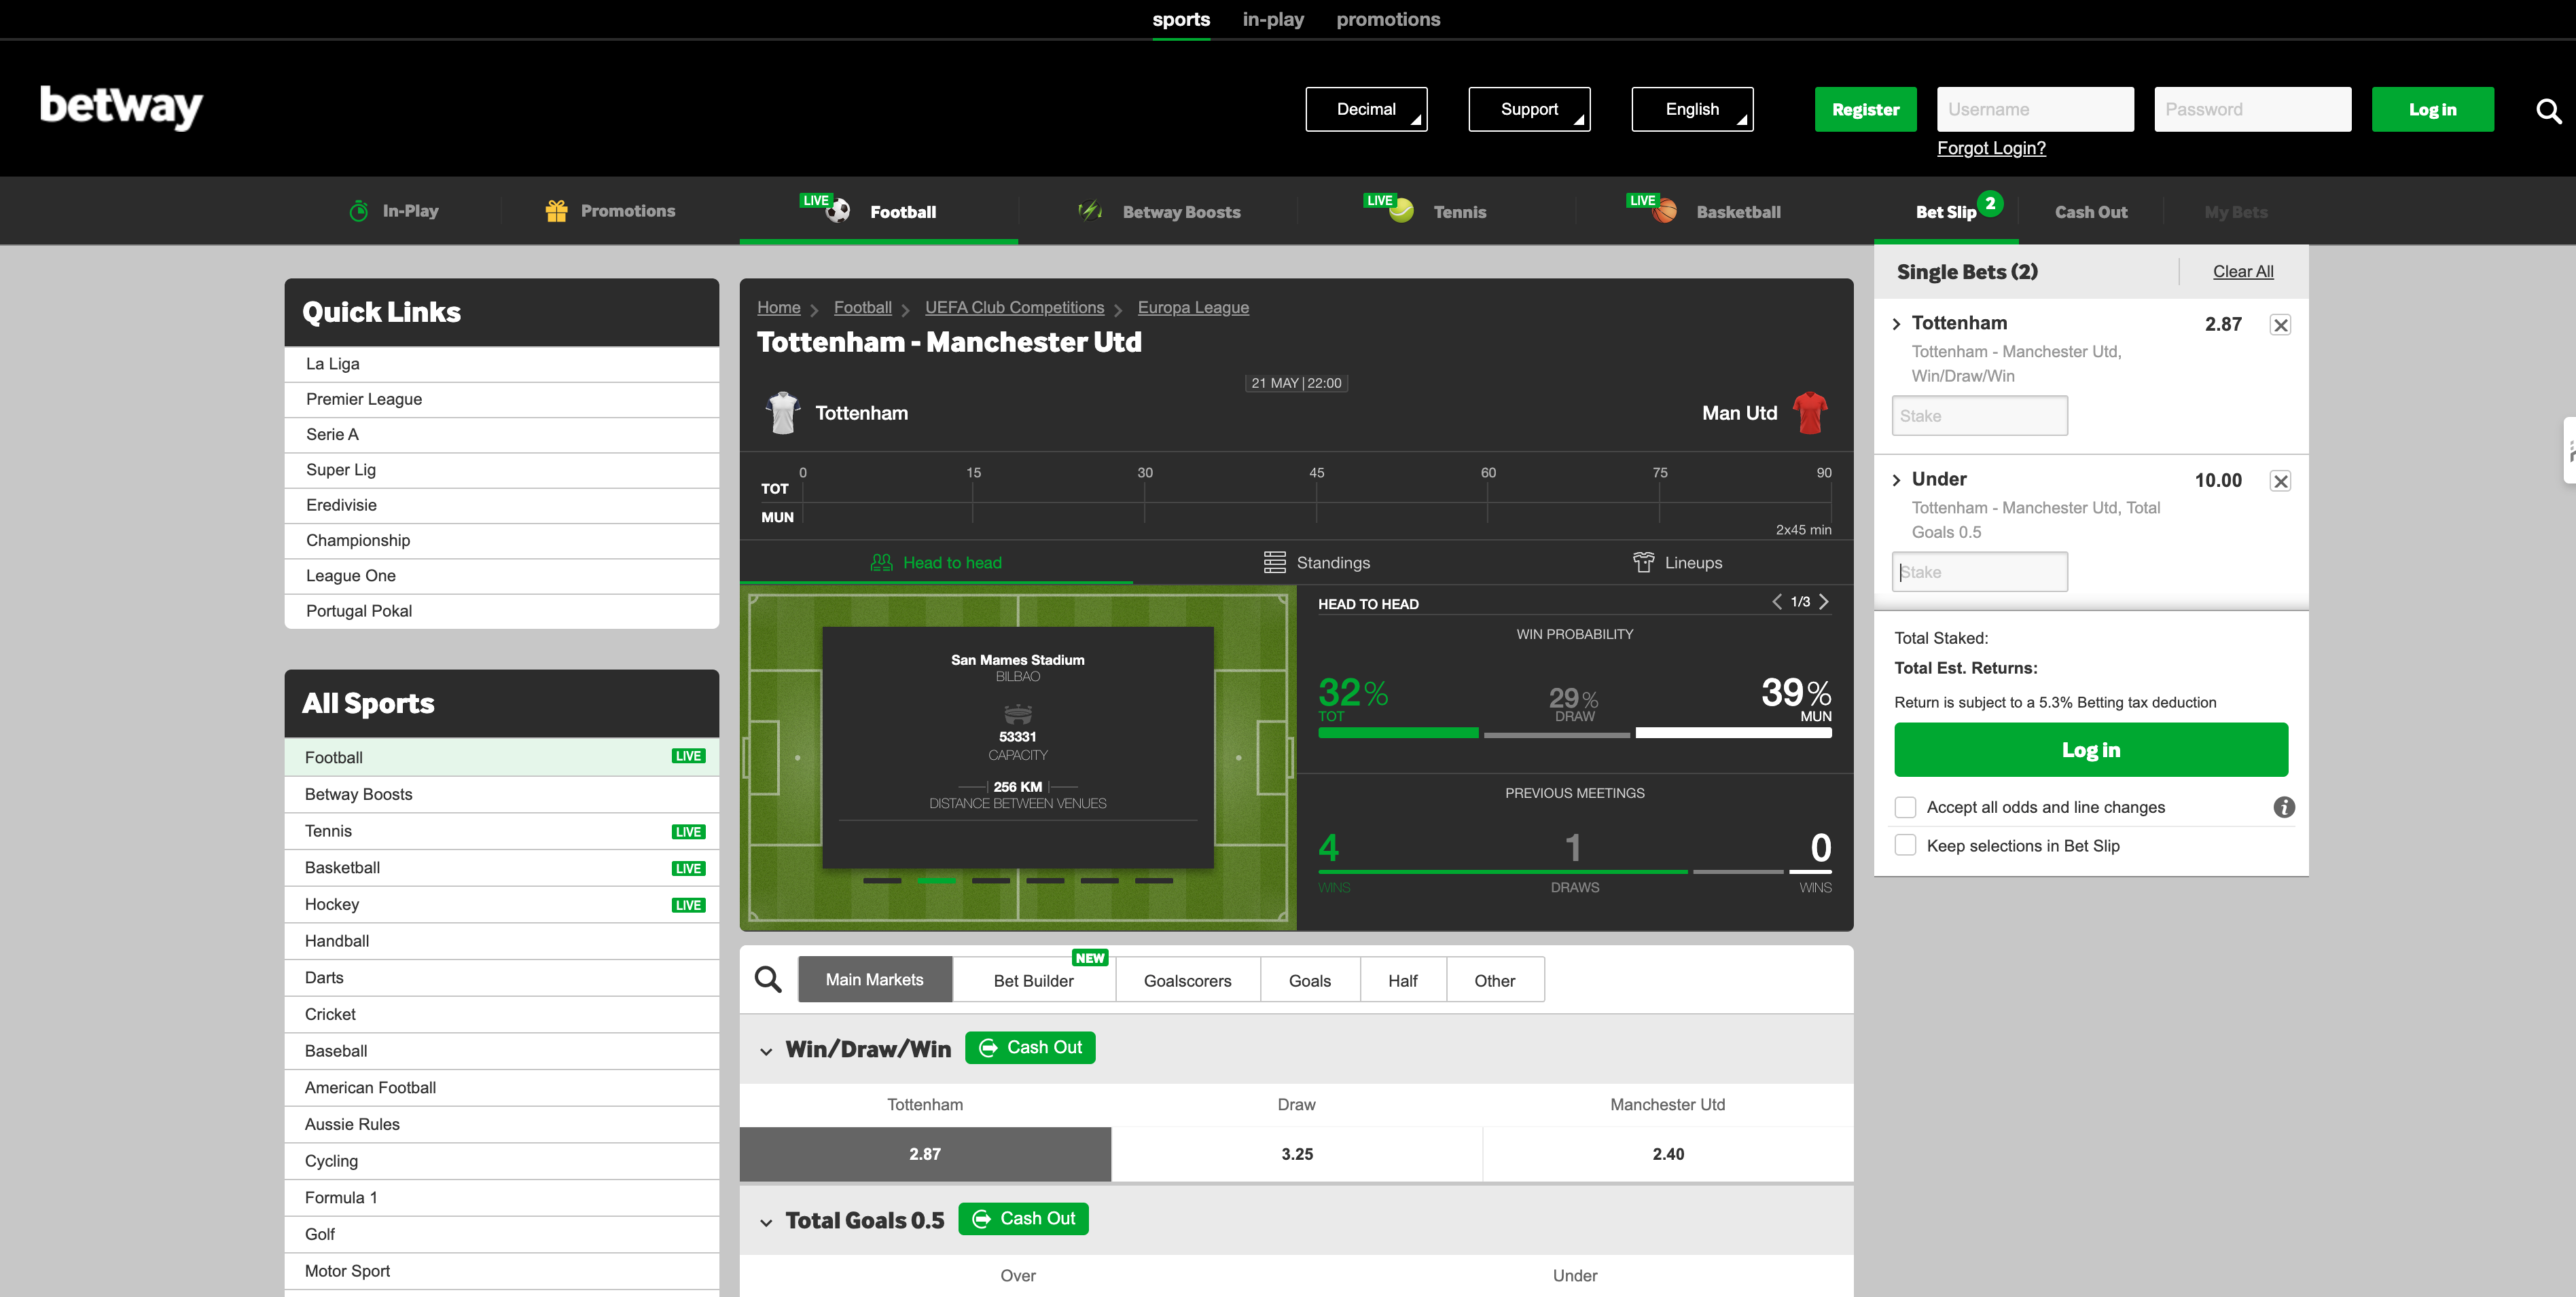Select the Goals market tab
2576x1297 pixels.
(1309, 981)
